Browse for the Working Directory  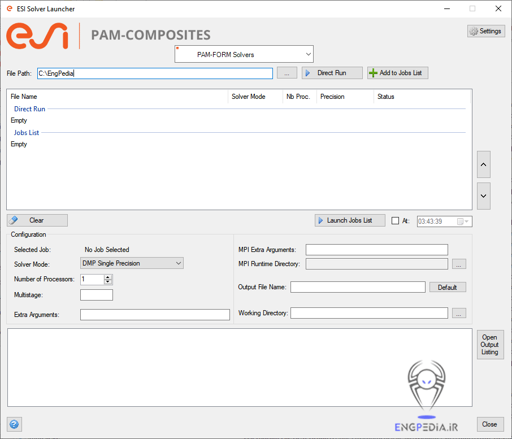459,314
